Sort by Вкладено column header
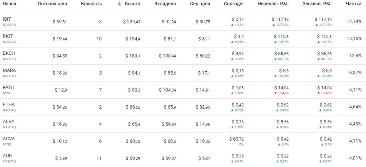The height and width of the screenshot is (167, 366). [x=165, y=4]
